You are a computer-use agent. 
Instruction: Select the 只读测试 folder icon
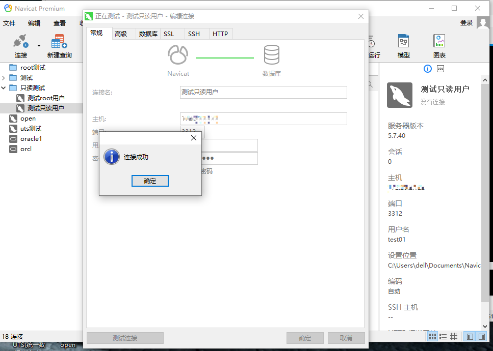point(13,88)
